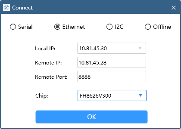Click the Offline label text

pyautogui.click(x=162, y=27)
